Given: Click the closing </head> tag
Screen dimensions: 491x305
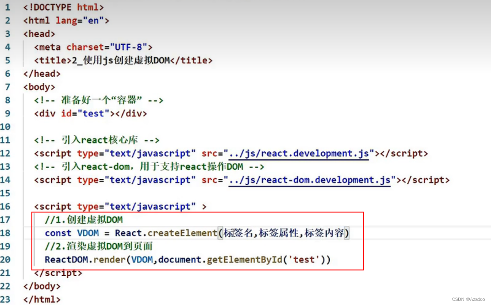Looking at the screenshot, I should point(42,74).
